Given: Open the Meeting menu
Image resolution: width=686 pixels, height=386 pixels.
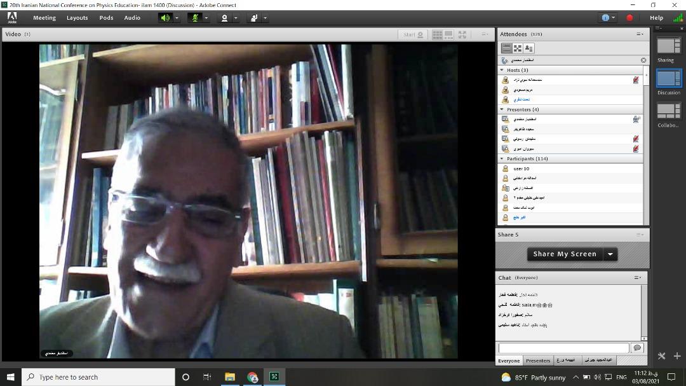Looking at the screenshot, I should 44,18.
